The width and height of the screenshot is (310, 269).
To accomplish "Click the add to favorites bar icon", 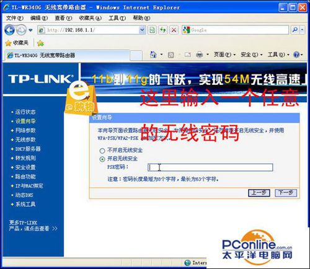I will [40, 43].
